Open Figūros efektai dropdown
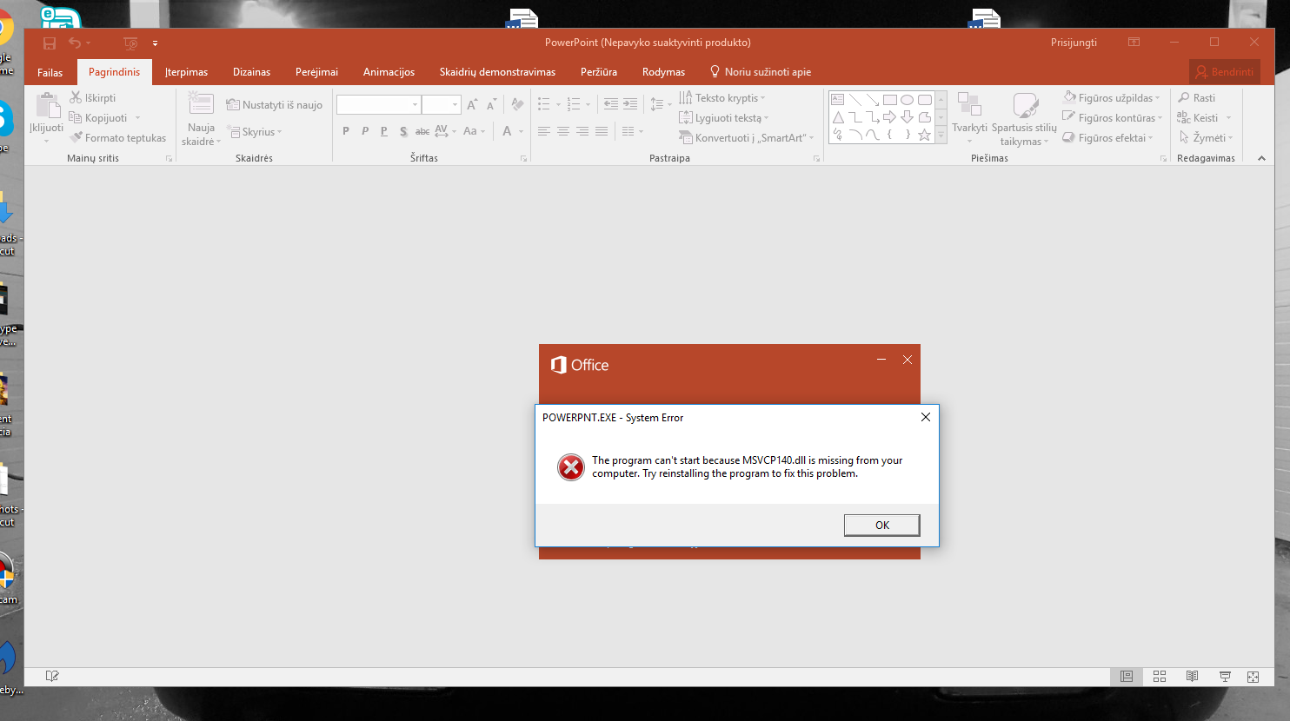1290x721 pixels. click(x=1107, y=138)
